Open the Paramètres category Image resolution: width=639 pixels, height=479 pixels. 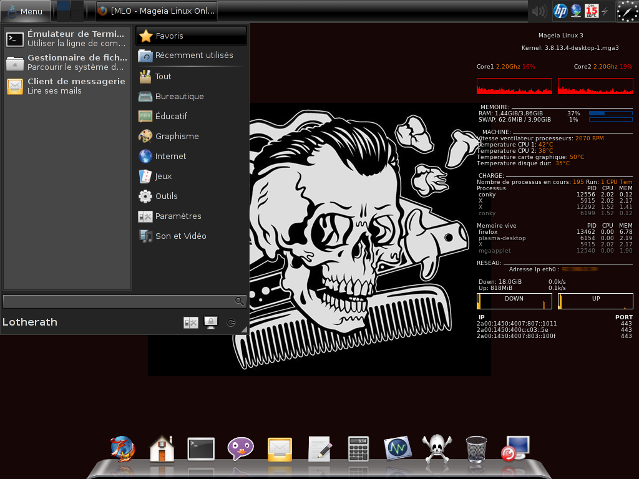[x=191, y=216]
